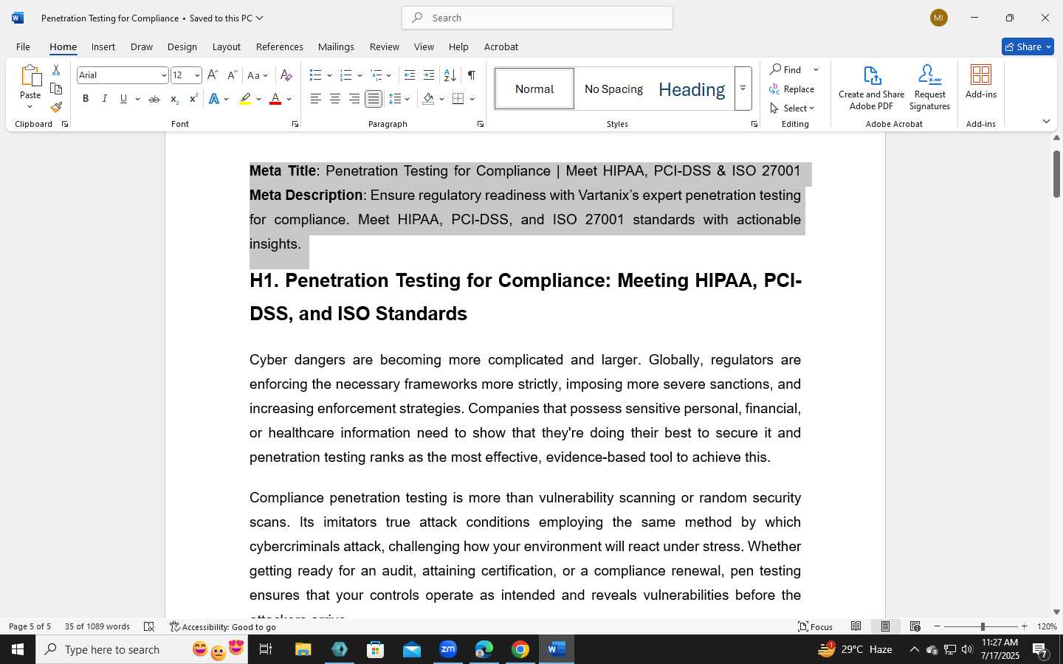This screenshot has width=1063, height=664.
Task: Switch to the Layout tab
Action: coord(227,46)
